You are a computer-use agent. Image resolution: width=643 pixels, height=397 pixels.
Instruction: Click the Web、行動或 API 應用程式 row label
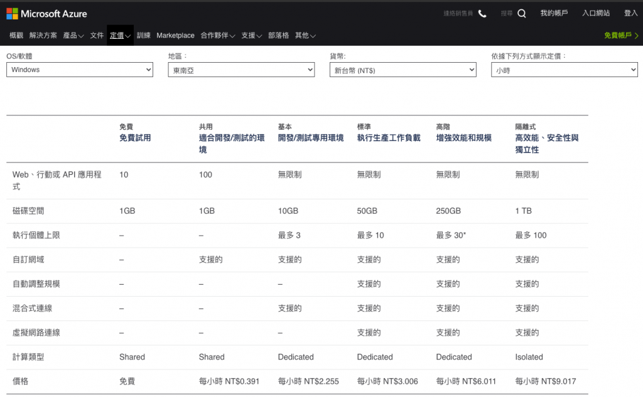(x=57, y=181)
